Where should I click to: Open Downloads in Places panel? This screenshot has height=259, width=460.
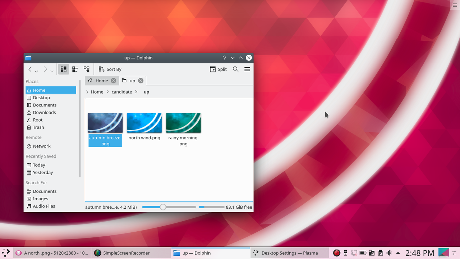(51, 112)
